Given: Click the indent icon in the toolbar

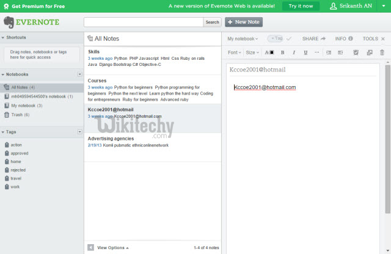Looking at the screenshot, I should click(x=339, y=53).
